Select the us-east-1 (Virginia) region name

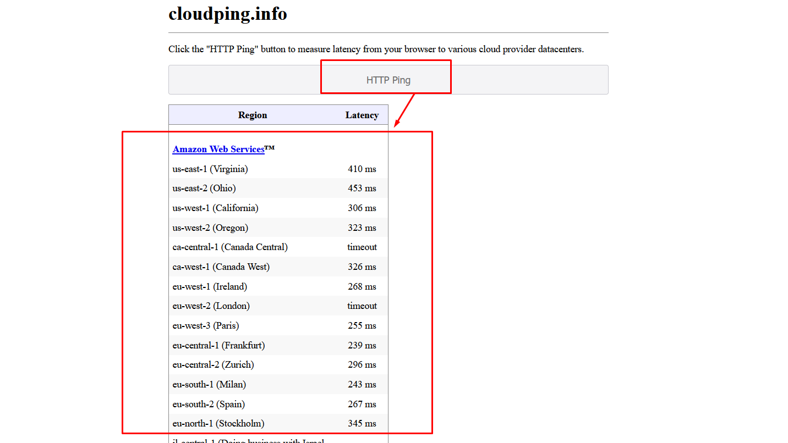coord(210,169)
